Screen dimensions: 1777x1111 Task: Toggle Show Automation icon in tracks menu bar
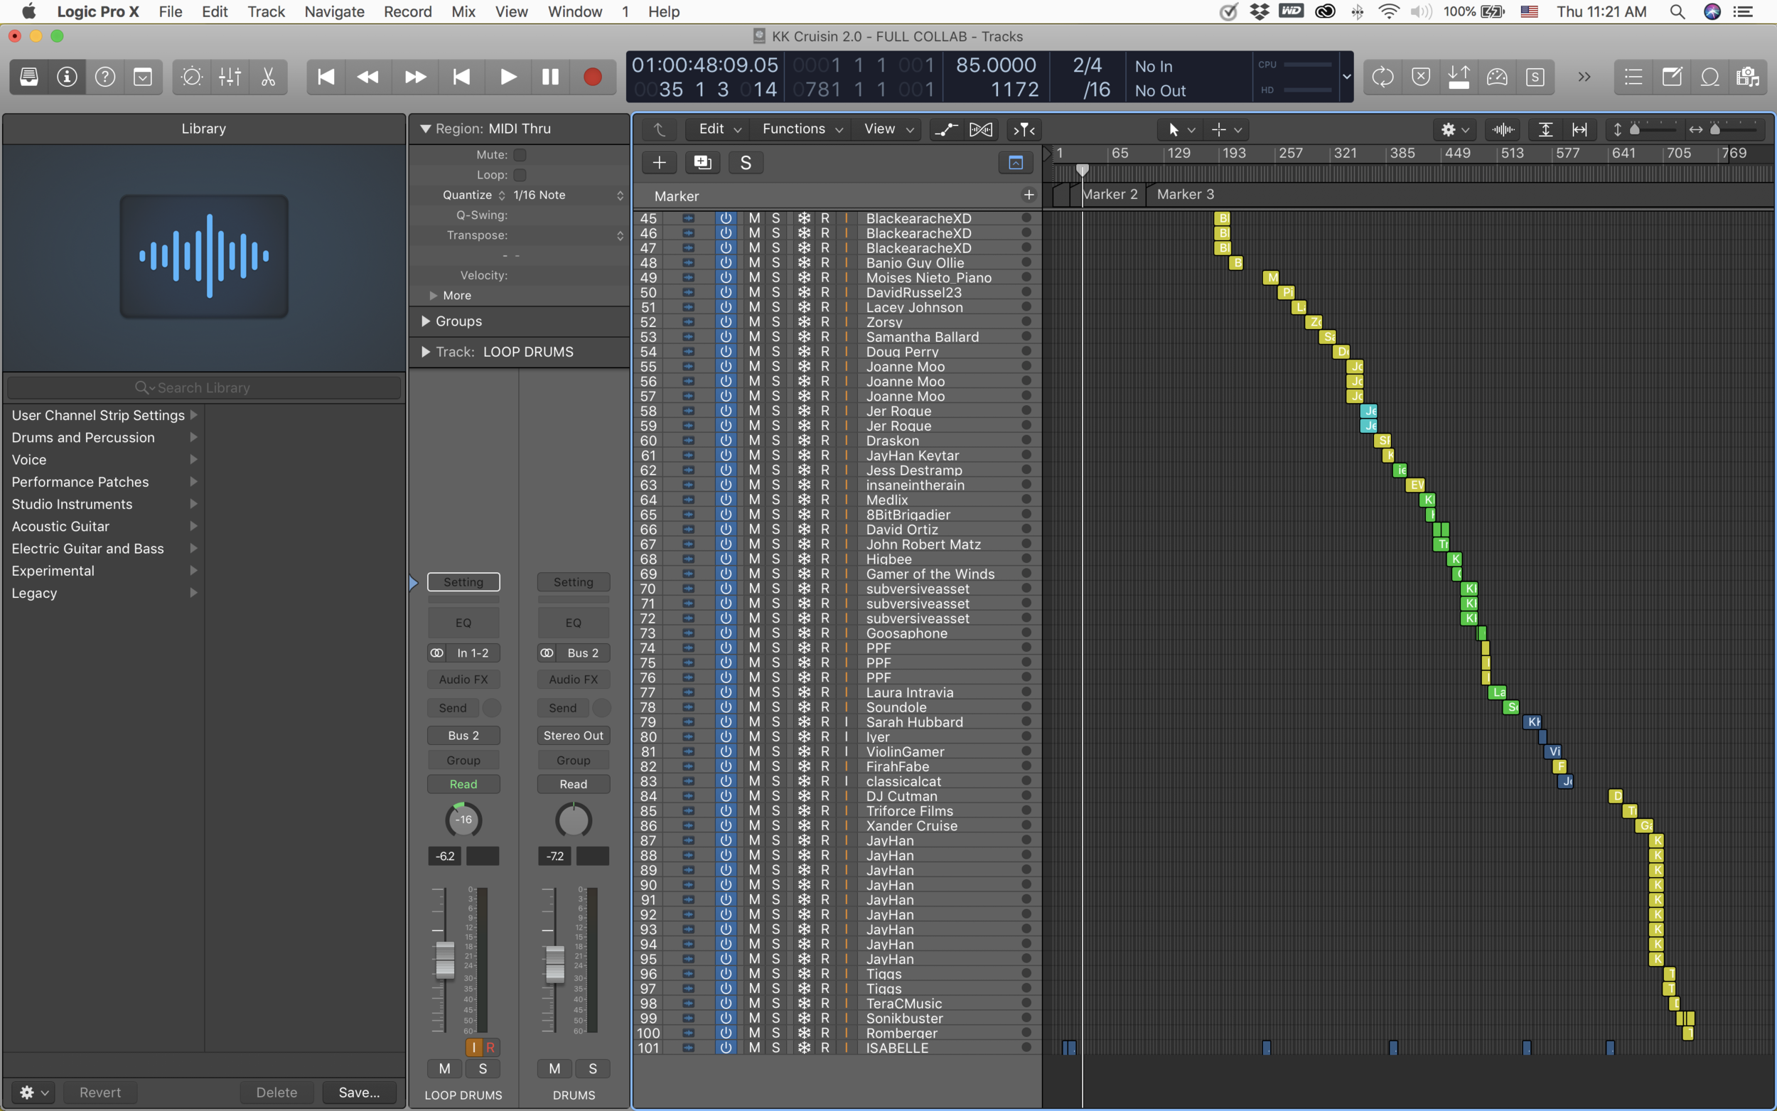click(x=945, y=129)
